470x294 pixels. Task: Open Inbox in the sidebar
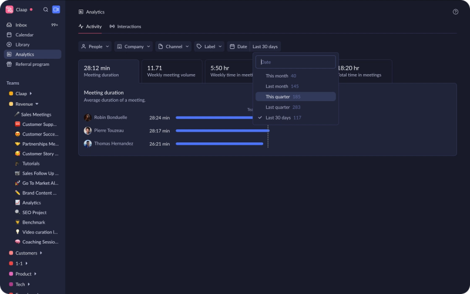[32, 25]
